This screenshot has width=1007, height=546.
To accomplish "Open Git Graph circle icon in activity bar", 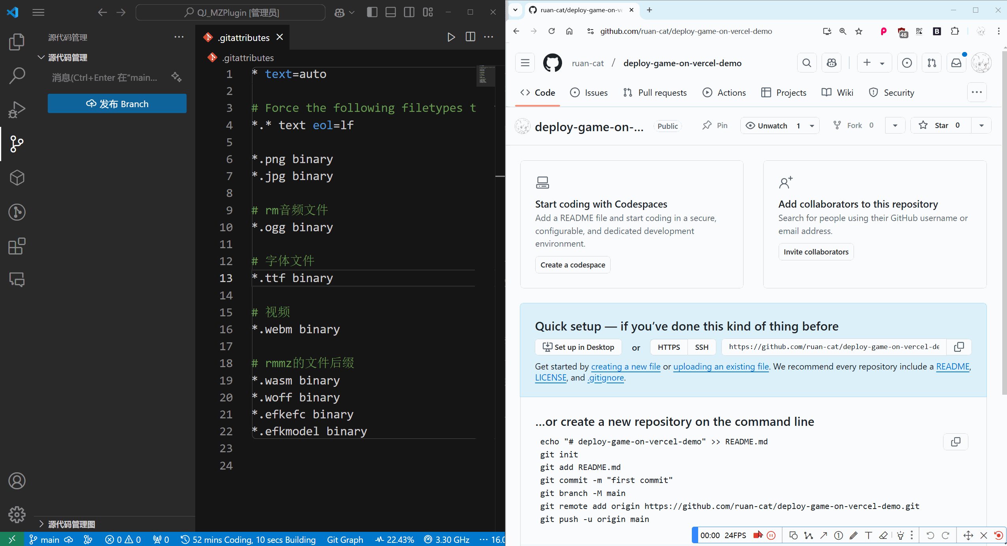I will click(x=17, y=212).
